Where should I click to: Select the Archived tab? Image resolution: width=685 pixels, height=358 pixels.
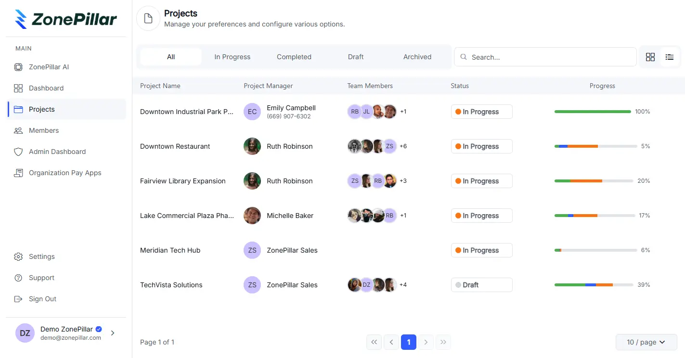tap(417, 57)
